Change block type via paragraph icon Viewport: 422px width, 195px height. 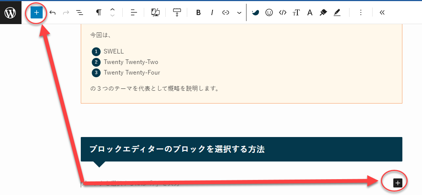tap(99, 13)
